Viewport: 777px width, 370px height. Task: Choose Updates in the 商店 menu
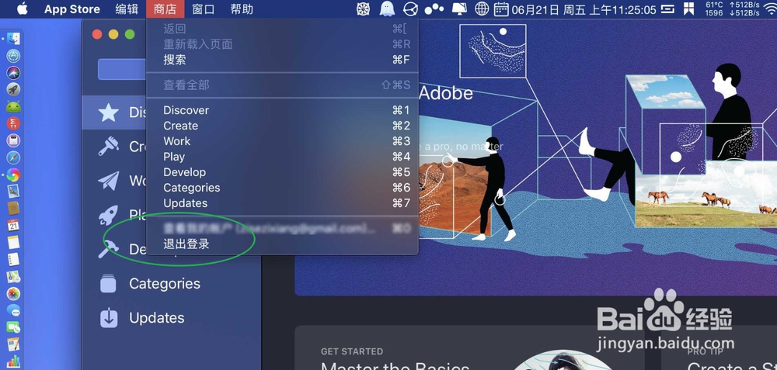[x=283, y=203]
